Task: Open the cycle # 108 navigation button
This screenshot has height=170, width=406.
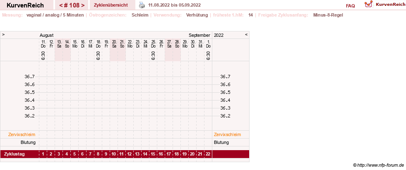Action: (x=72, y=5)
